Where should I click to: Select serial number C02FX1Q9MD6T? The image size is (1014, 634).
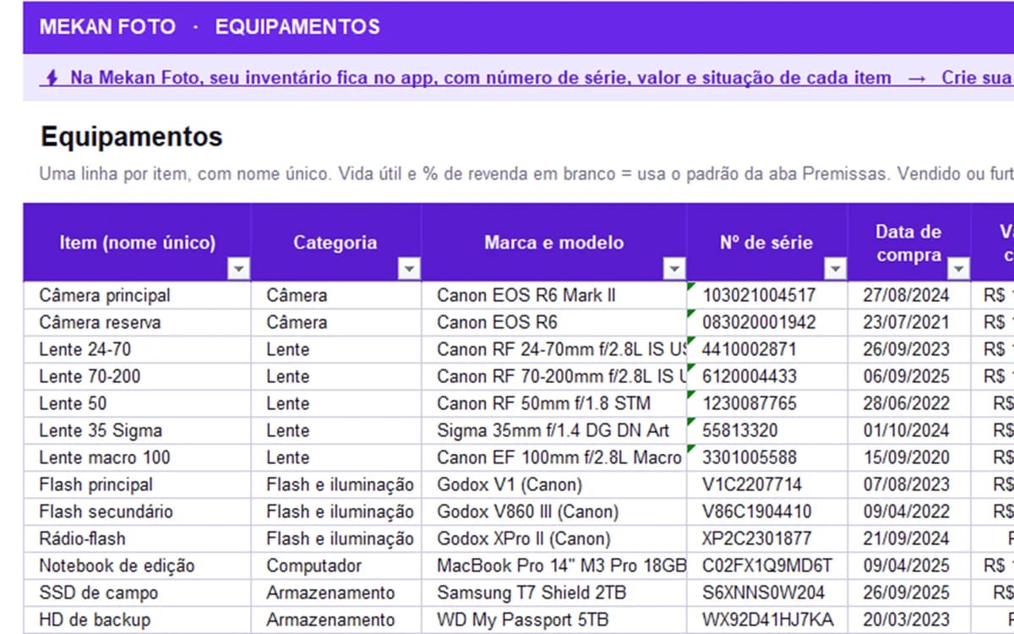pyautogui.click(x=767, y=566)
